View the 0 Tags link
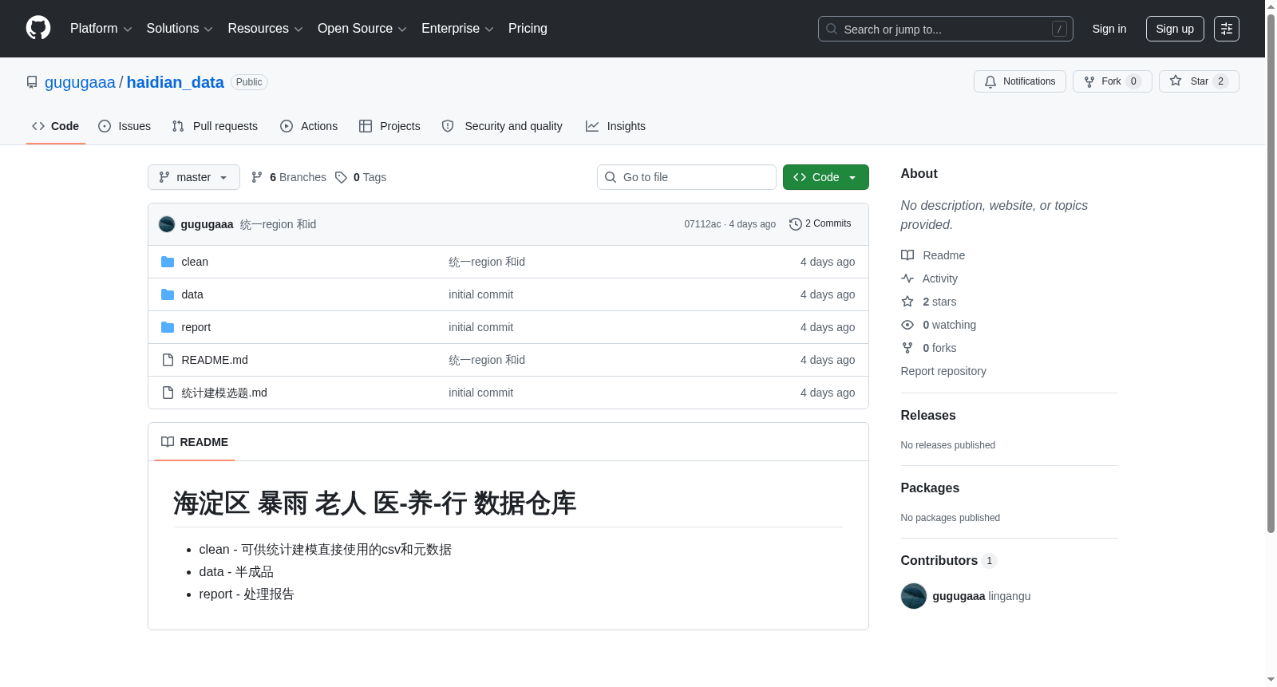This screenshot has width=1277, height=687. coord(361,177)
